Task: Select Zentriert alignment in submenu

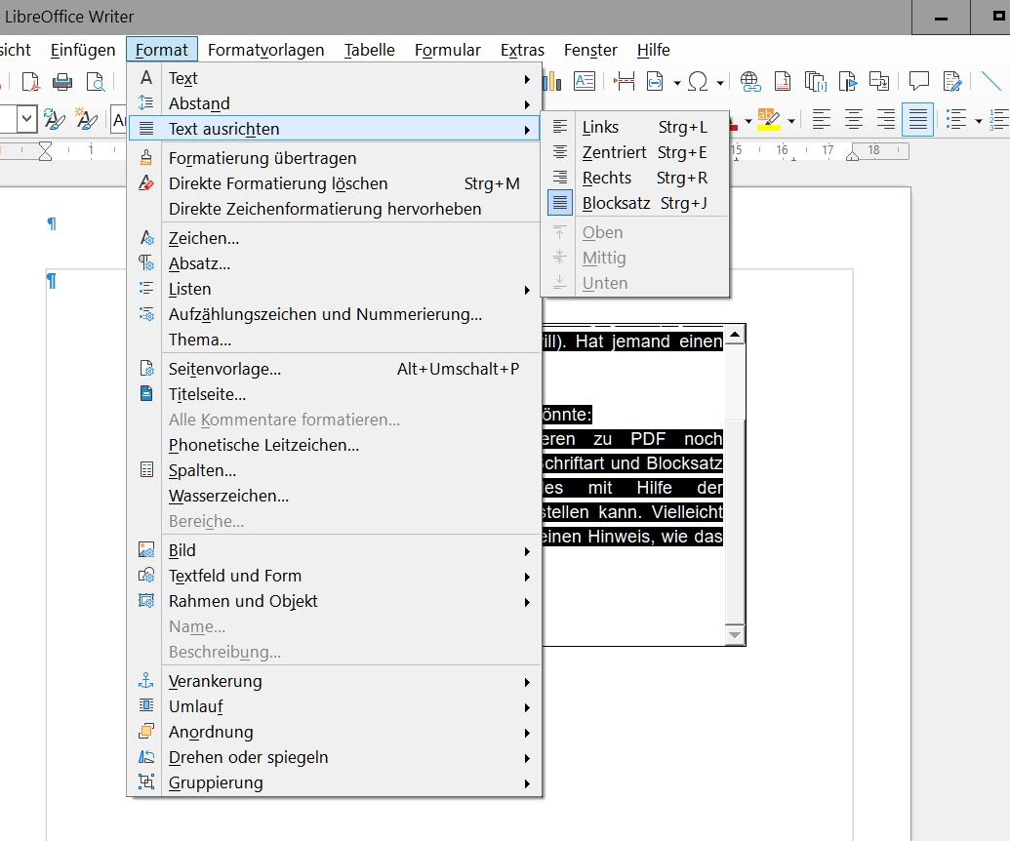Action: (634, 152)
